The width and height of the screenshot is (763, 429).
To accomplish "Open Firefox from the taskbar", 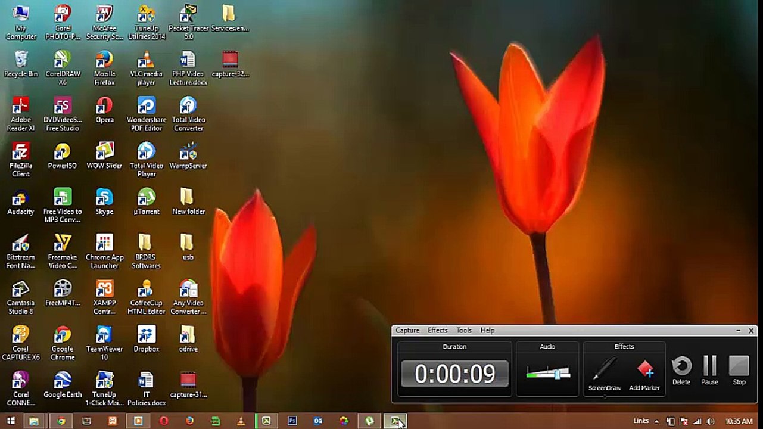I will (189, 421).
